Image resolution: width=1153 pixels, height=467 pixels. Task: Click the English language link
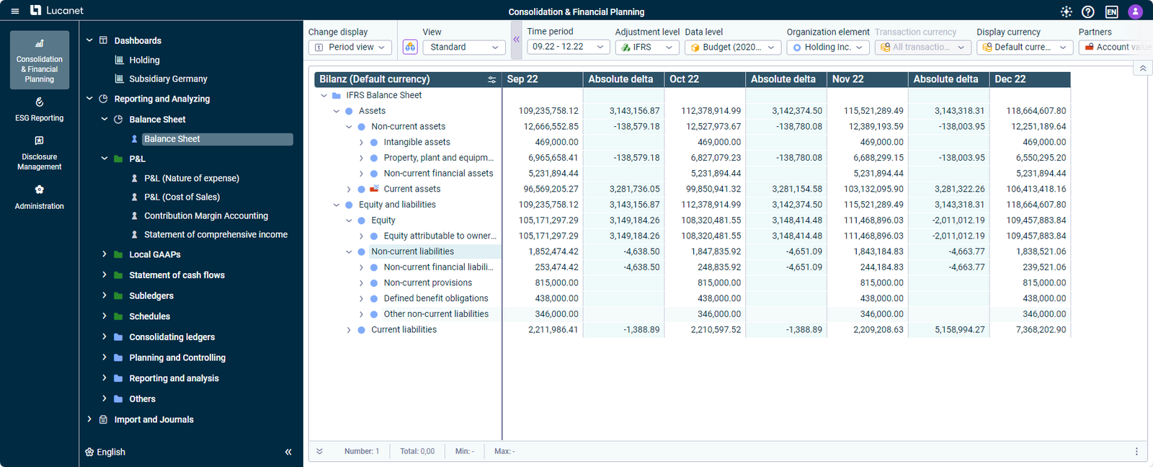[110, 452]
